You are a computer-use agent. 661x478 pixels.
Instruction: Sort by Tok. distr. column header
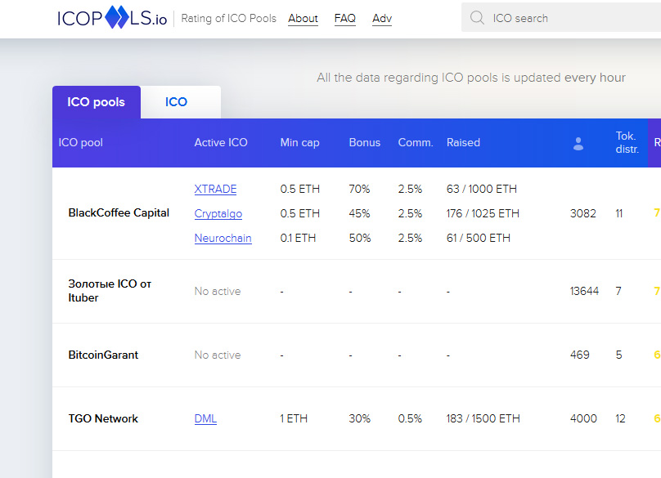[x=627, y=142]
